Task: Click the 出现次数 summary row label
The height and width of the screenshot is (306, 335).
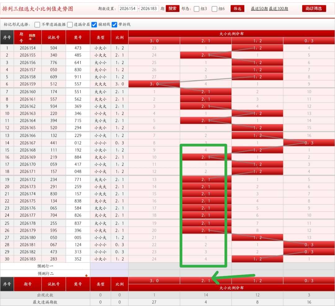Action: click(45, 295)
